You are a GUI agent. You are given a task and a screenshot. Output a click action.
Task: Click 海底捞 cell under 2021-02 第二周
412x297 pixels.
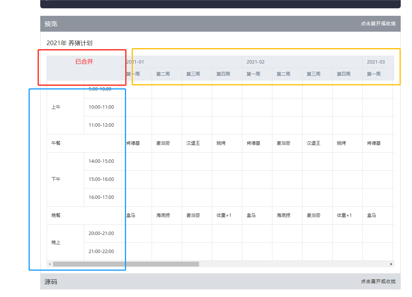[x=287, y=215]
